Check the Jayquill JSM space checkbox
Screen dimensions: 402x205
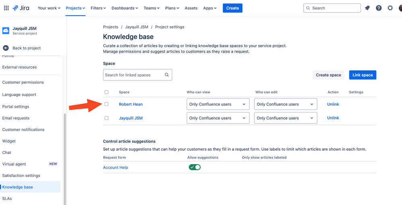[107, 118]
